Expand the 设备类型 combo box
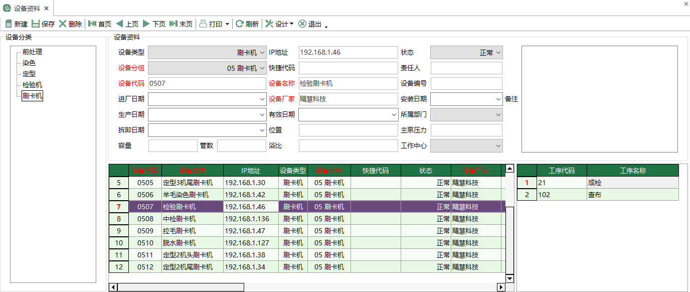This screenshot has height=292, width=690. pyautogui.click(x=262, y=53)
